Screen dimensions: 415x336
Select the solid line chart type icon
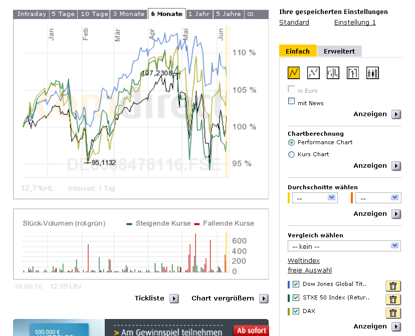point(294,73)
